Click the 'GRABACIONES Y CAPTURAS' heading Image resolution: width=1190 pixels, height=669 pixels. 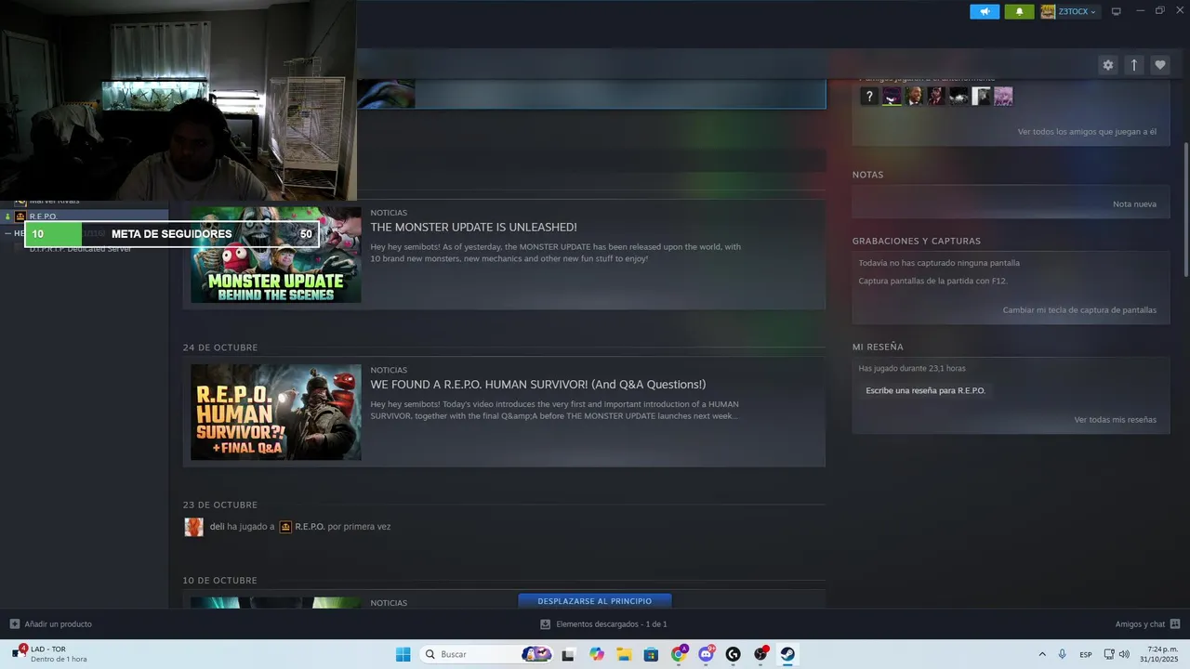pos(917,241)
